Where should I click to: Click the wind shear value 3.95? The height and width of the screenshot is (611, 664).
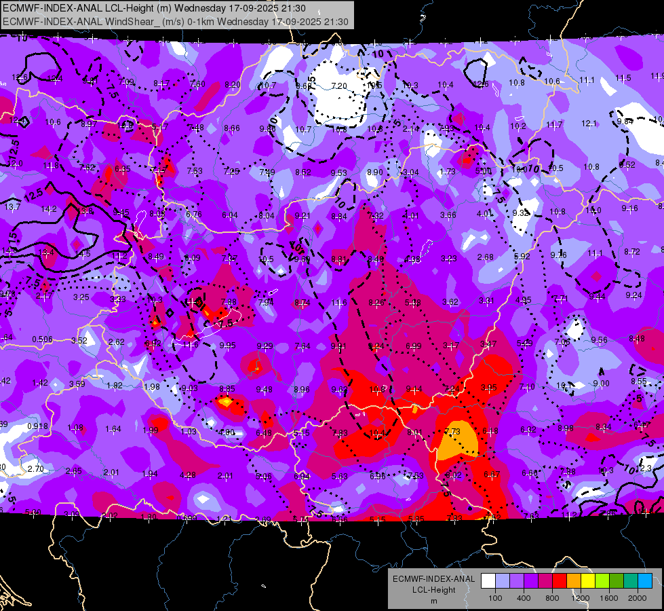(x=489, y=388)
